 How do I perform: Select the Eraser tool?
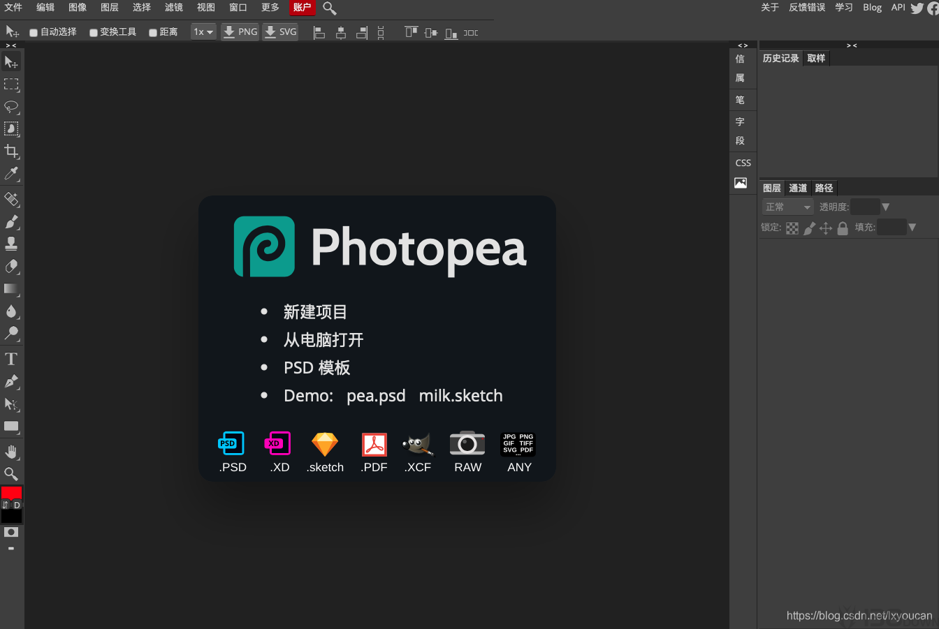point(11,267)
